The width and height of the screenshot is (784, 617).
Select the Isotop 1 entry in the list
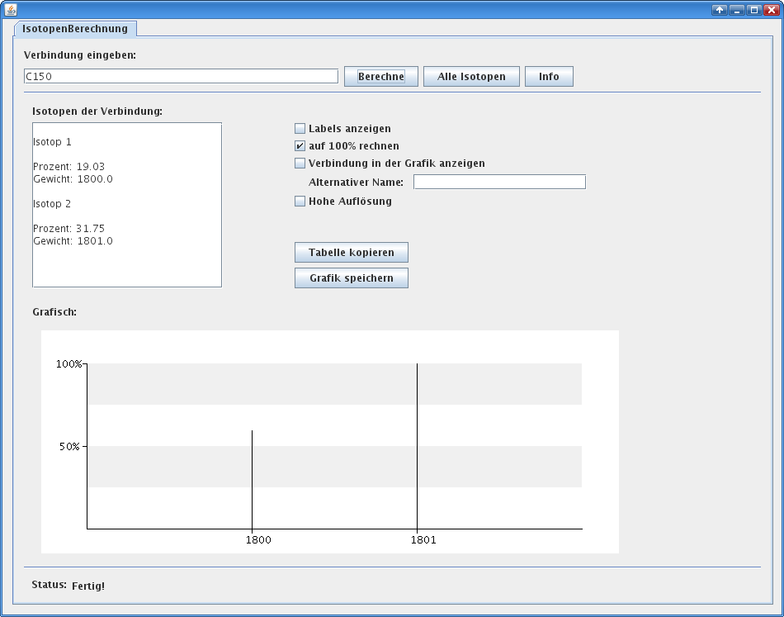pyautogui.click(x=53, y=142)
